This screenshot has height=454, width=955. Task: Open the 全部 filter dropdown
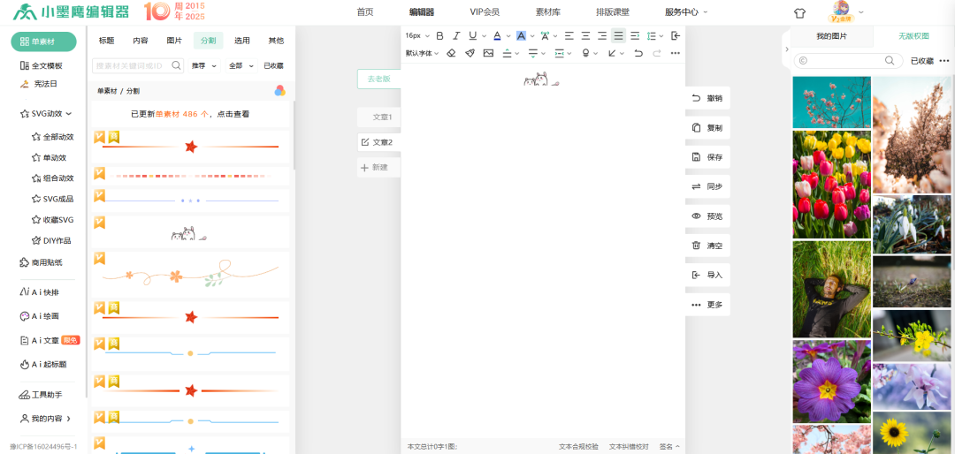(x=240, y=65)
